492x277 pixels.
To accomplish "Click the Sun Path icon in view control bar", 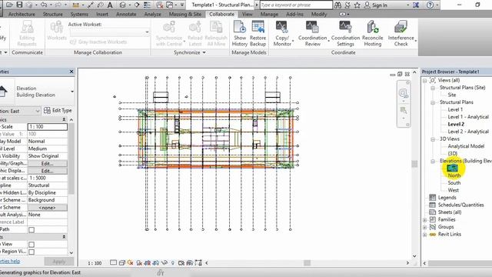I will click(x=130, y=263).
